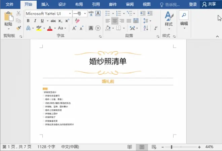
Task: Click the Paste clipboard icon
Action: pyautogui.click(x=8, y=16)
